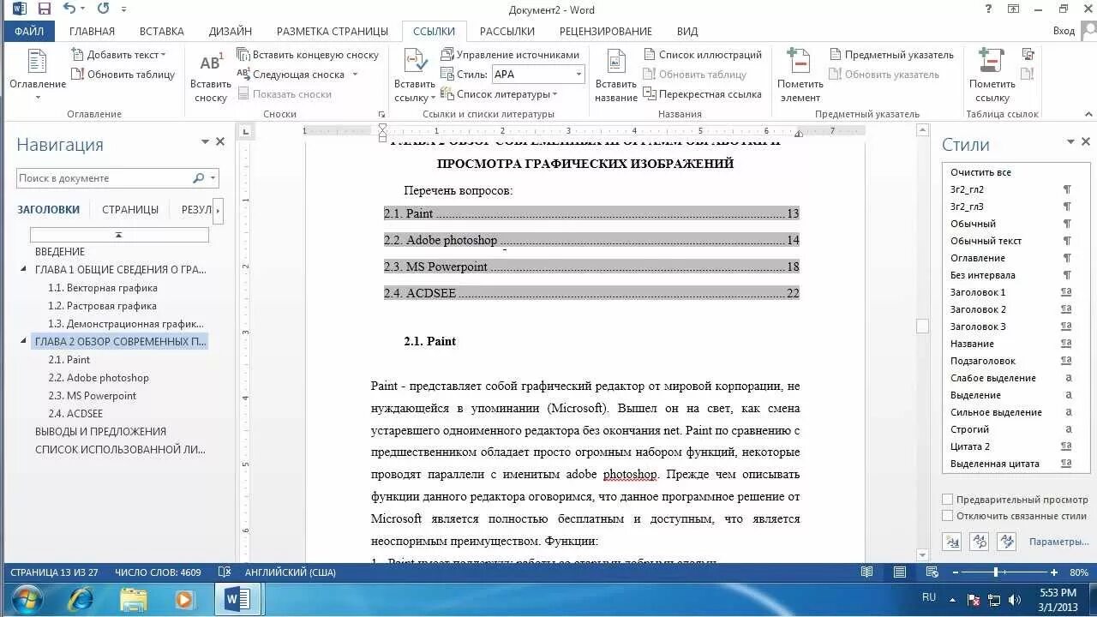Switch to the РАЗМЕТКА СТРАНИЦЫ ribbon tab

[x=333, y=31]
